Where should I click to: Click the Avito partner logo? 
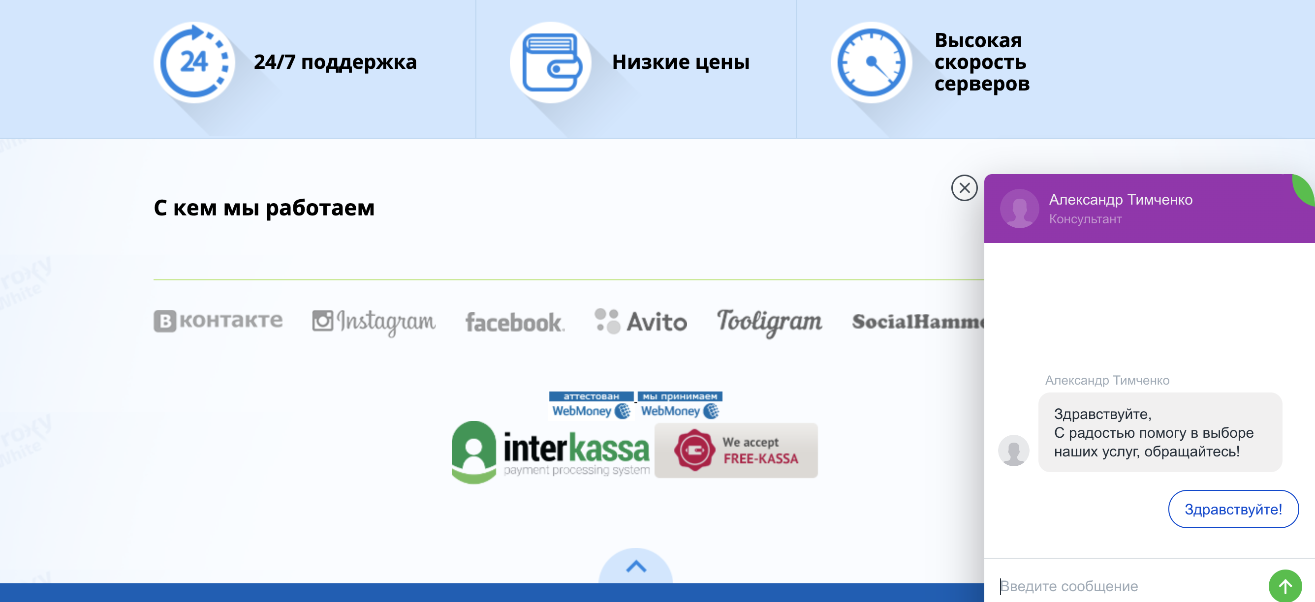(x=641, y=321)
